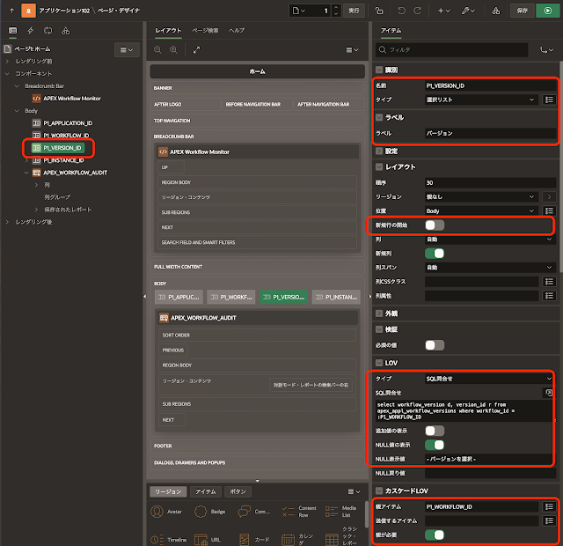563x546 pixels.
Task: Select the Page Shared Components tab icon
Action: 65,31
